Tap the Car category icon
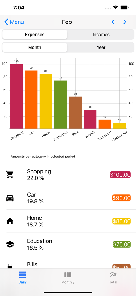The width and height of the screenshot is (136, 296). pos(10,198)
